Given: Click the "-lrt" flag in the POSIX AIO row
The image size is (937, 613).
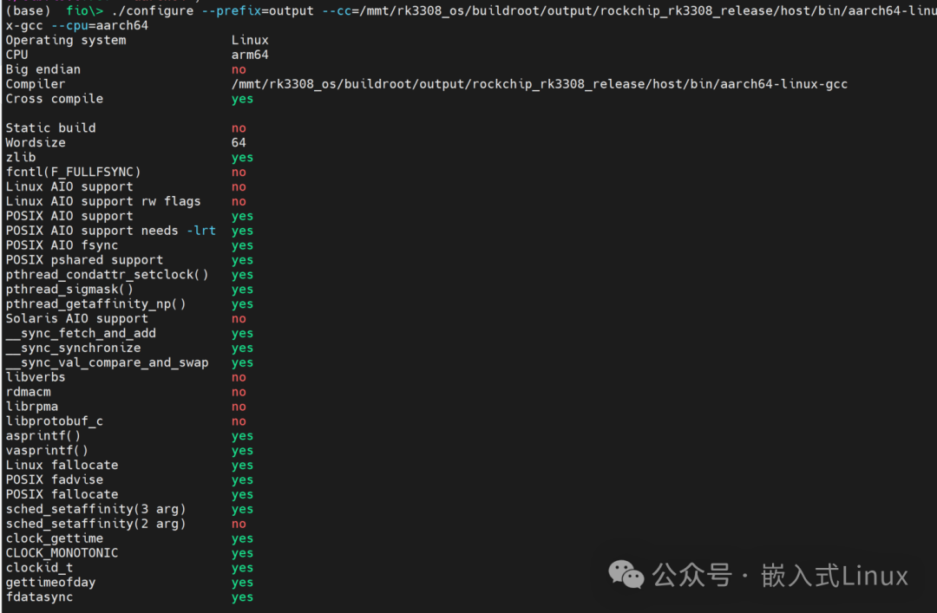Looking at the screenshot, I should 200,231.
